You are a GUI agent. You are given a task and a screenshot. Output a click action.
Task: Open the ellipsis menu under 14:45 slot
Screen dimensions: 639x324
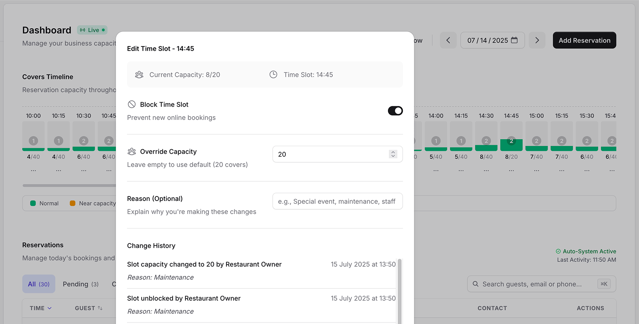tap(511, 171)
